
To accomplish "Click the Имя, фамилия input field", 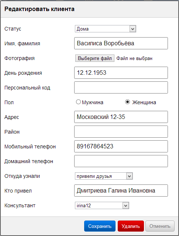I will coord(121,43).
